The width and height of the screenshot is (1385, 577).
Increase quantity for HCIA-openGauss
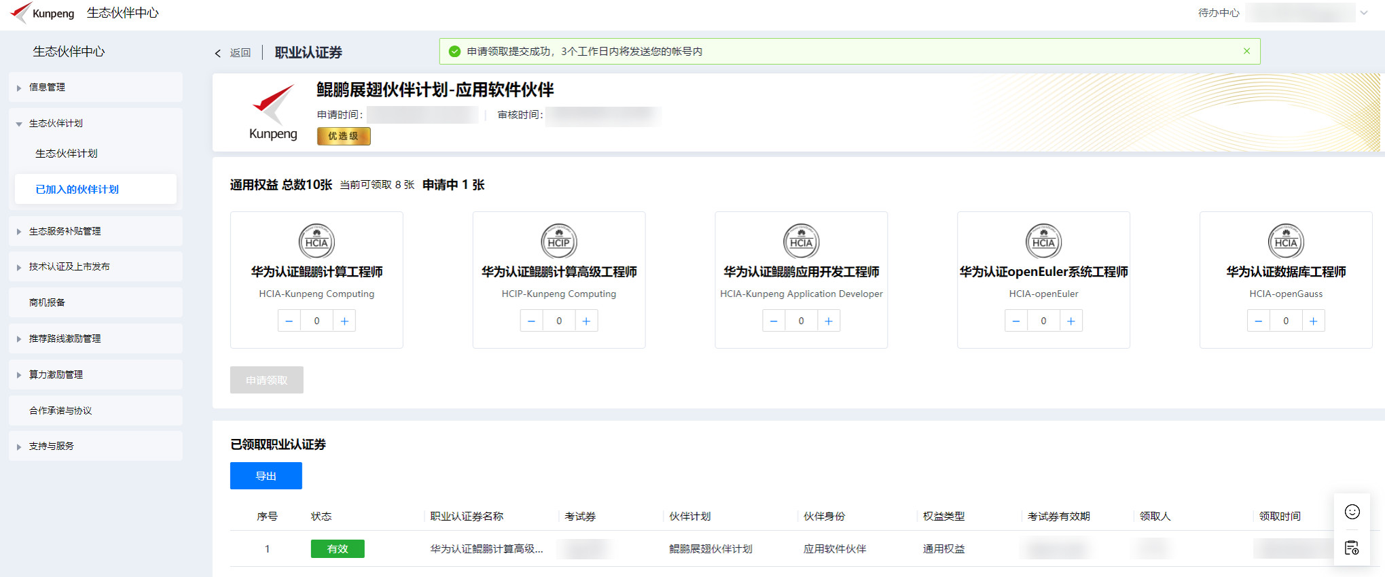1314,321
